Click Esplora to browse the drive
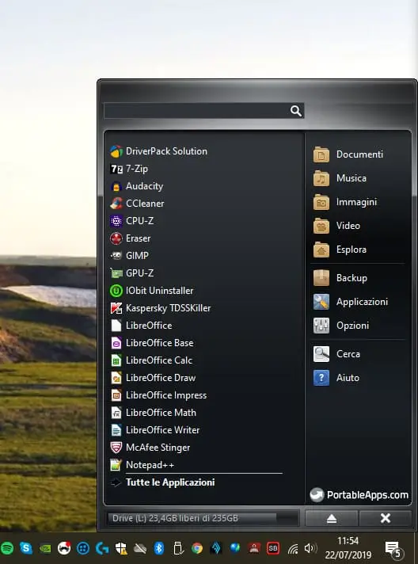This screenshot has width=418, height=564. click(x=340, y=250)
